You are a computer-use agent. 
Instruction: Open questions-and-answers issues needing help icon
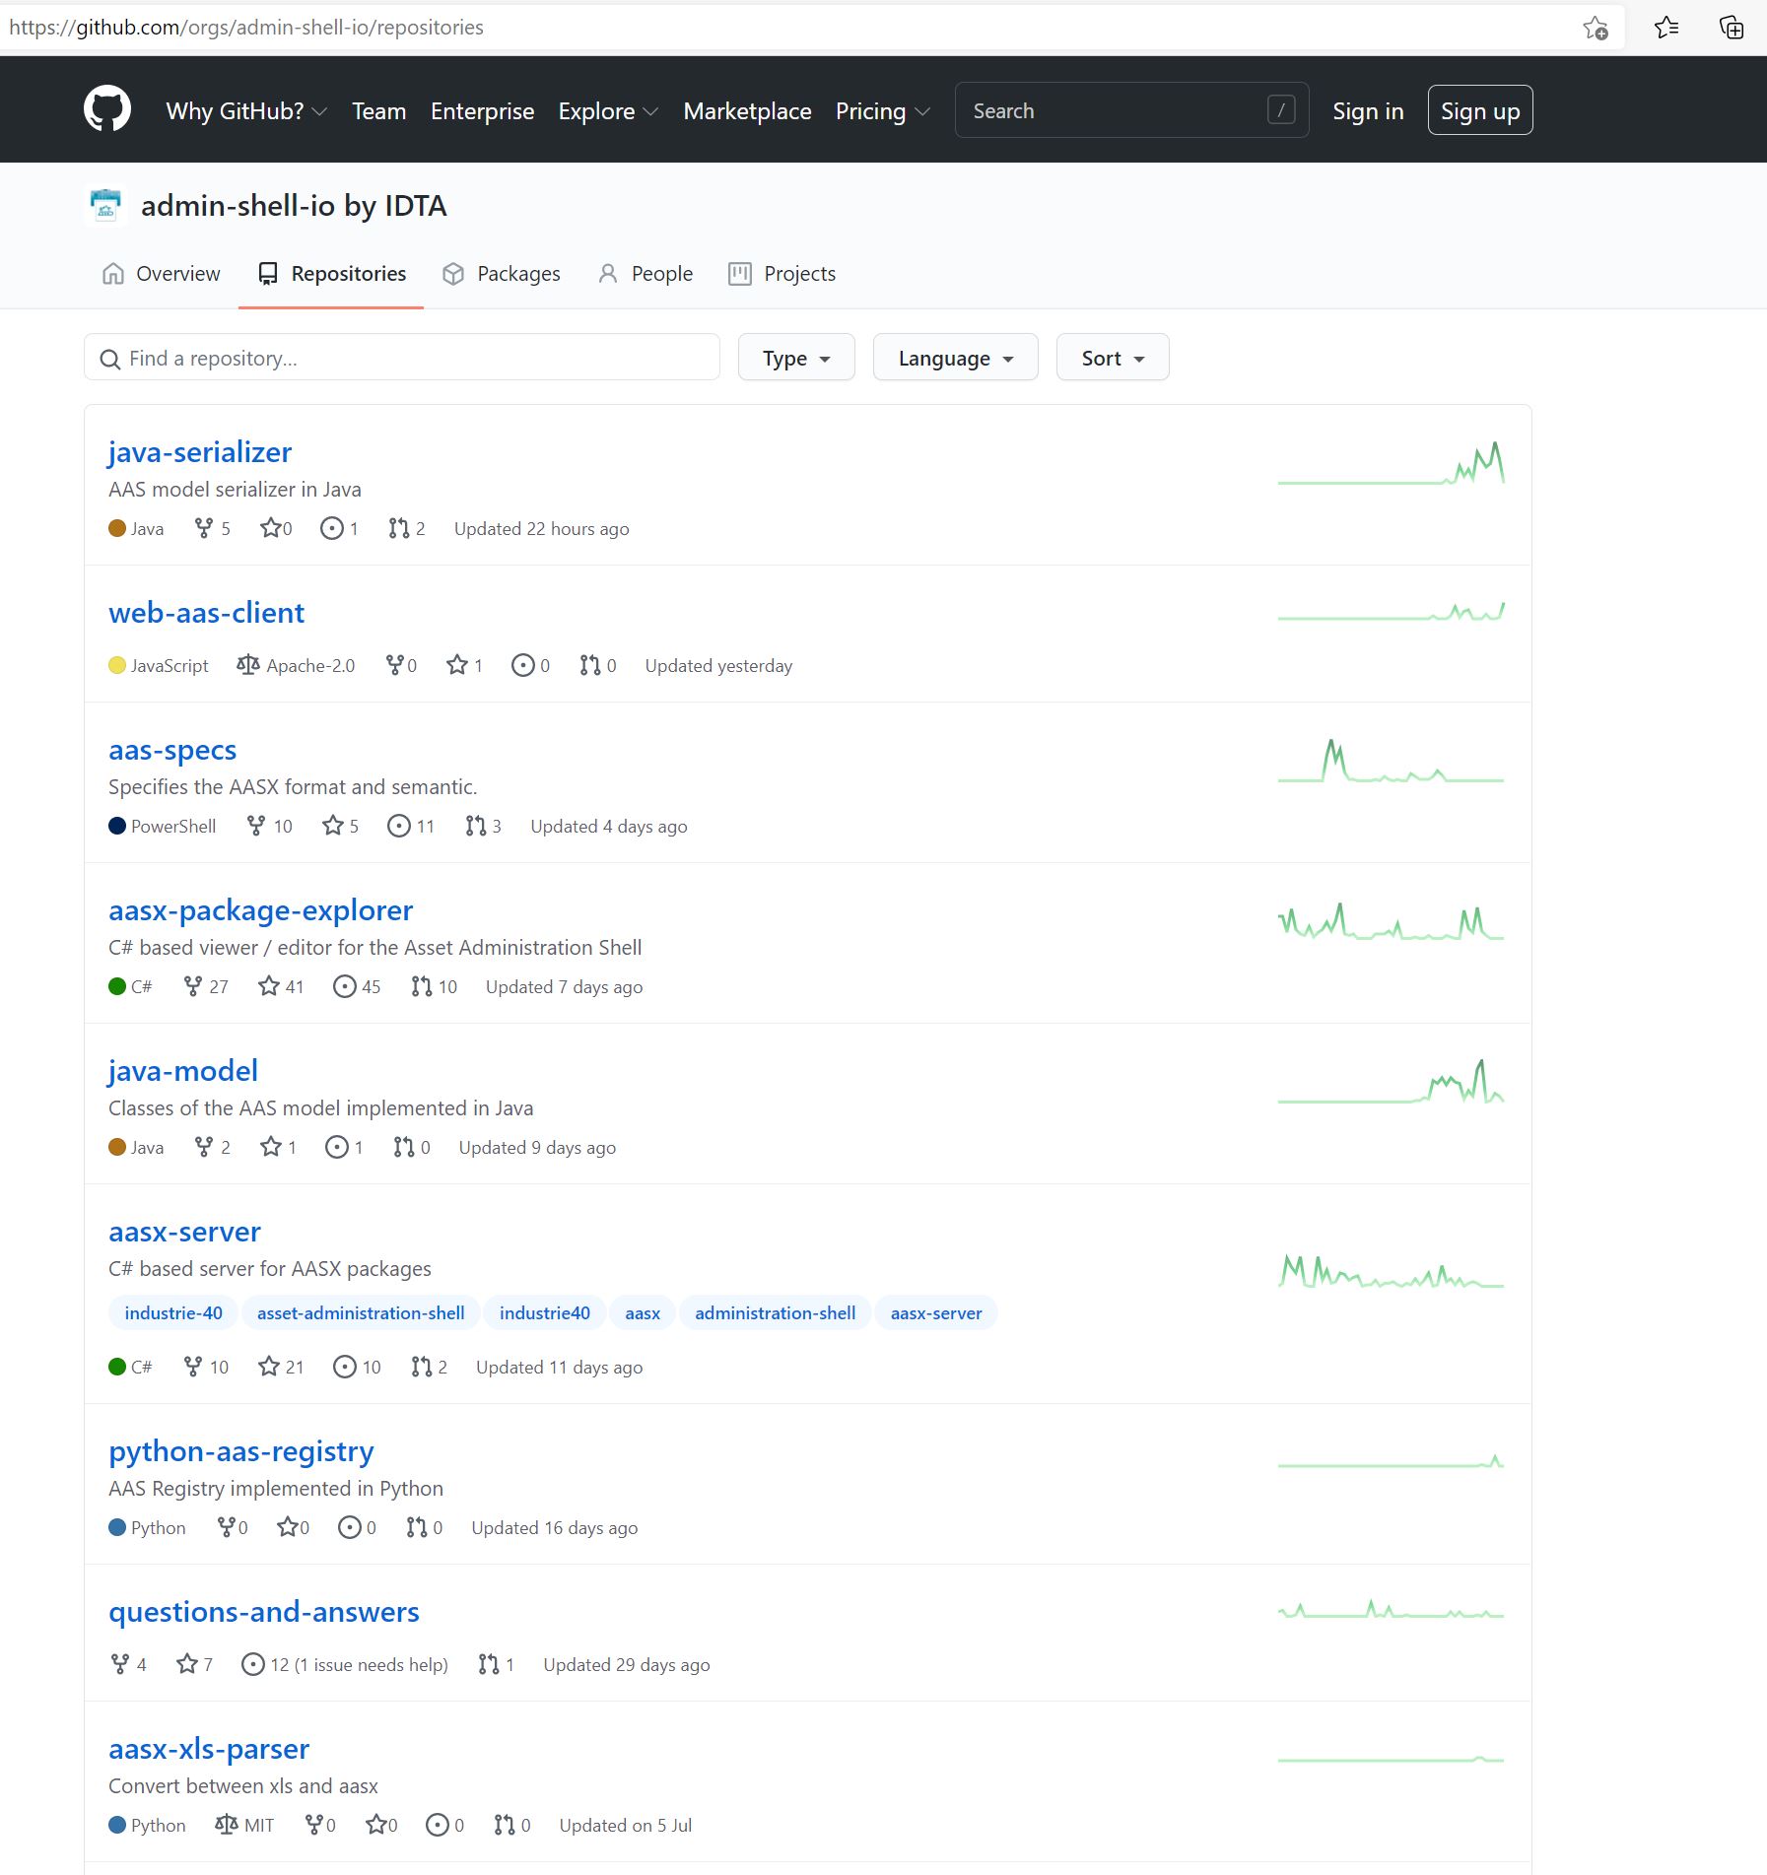tap(253, 1665)
